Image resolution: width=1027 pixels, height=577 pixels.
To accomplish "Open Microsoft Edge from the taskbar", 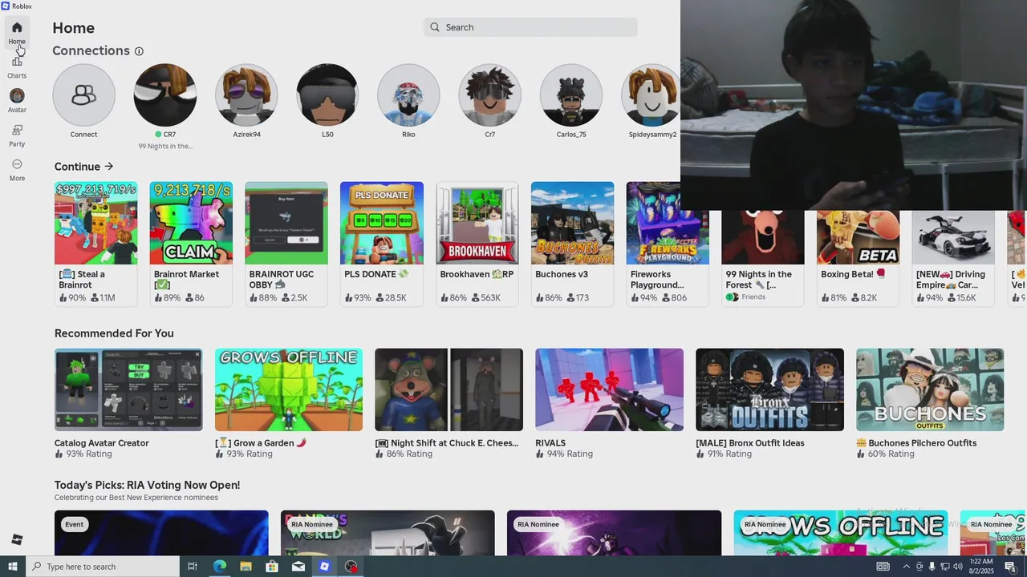I will coord(219,567).
